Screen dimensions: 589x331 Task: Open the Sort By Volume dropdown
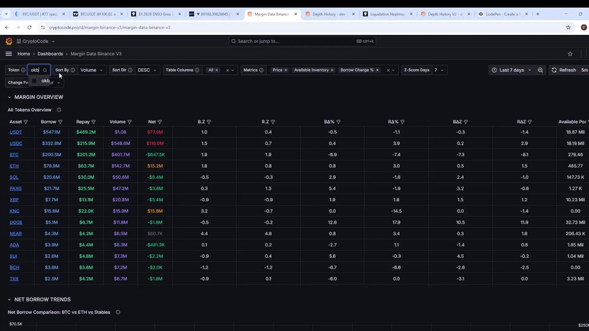pyautogui.click(x=91, y=70)
